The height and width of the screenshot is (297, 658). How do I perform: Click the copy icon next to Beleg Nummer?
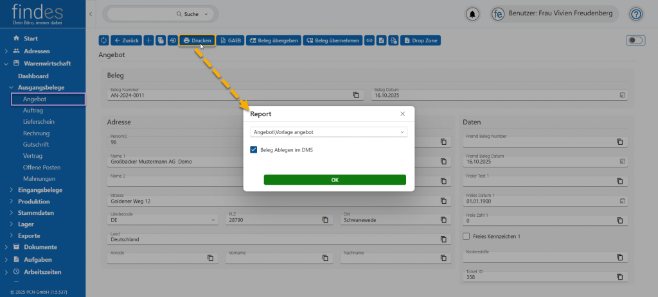coord(356,95)
